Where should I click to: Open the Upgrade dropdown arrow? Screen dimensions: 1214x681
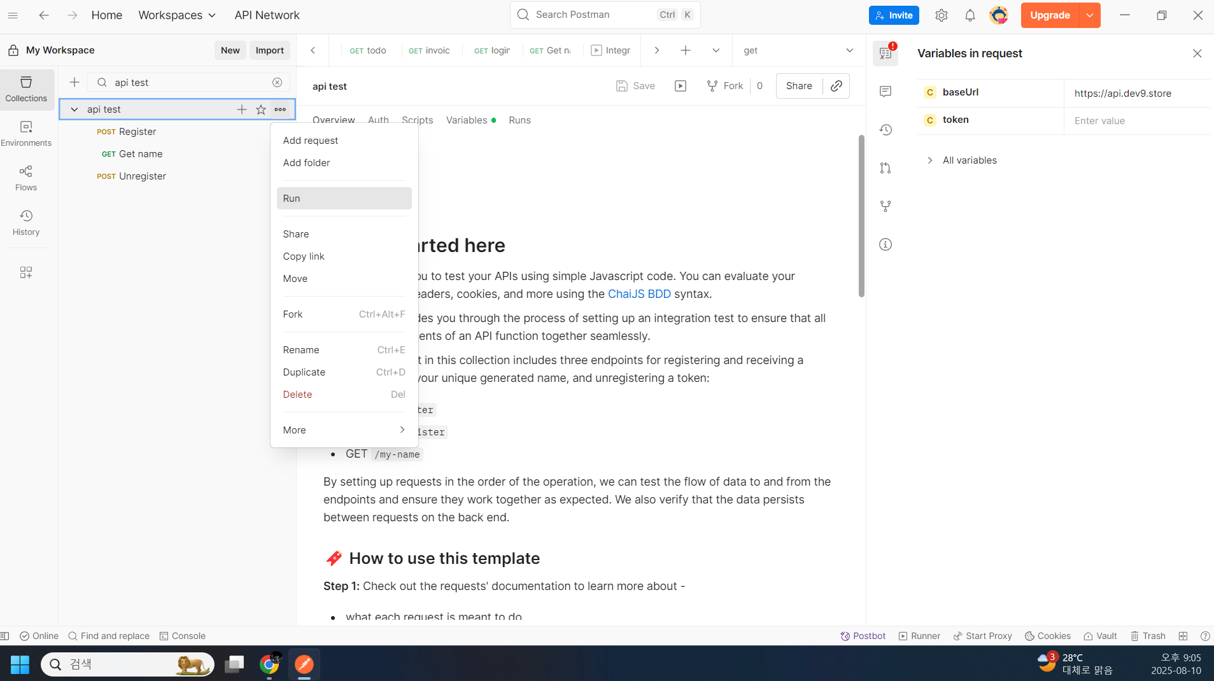click(1090, 15)
